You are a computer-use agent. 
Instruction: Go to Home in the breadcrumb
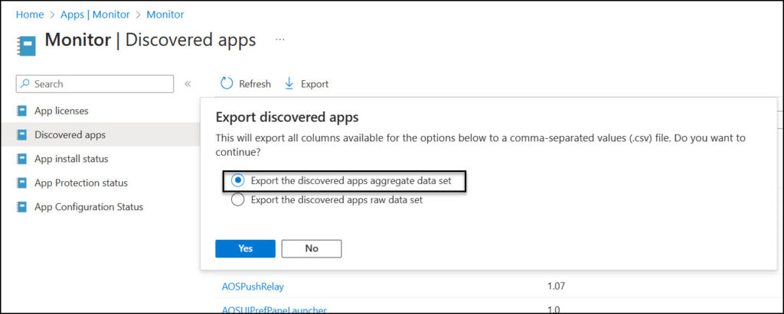point(30,15)
